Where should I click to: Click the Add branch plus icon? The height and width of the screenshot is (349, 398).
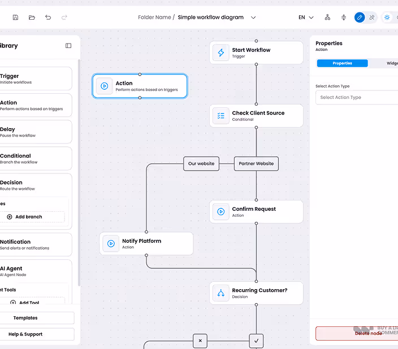click(10, 217)
